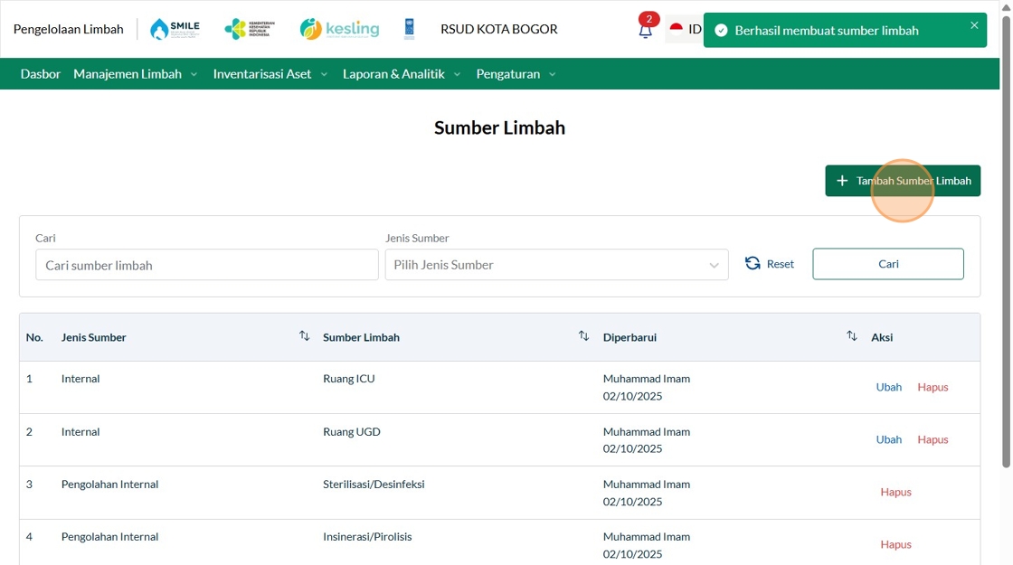
Task: Click the Diperbarui column header
Action: [630, 337]
